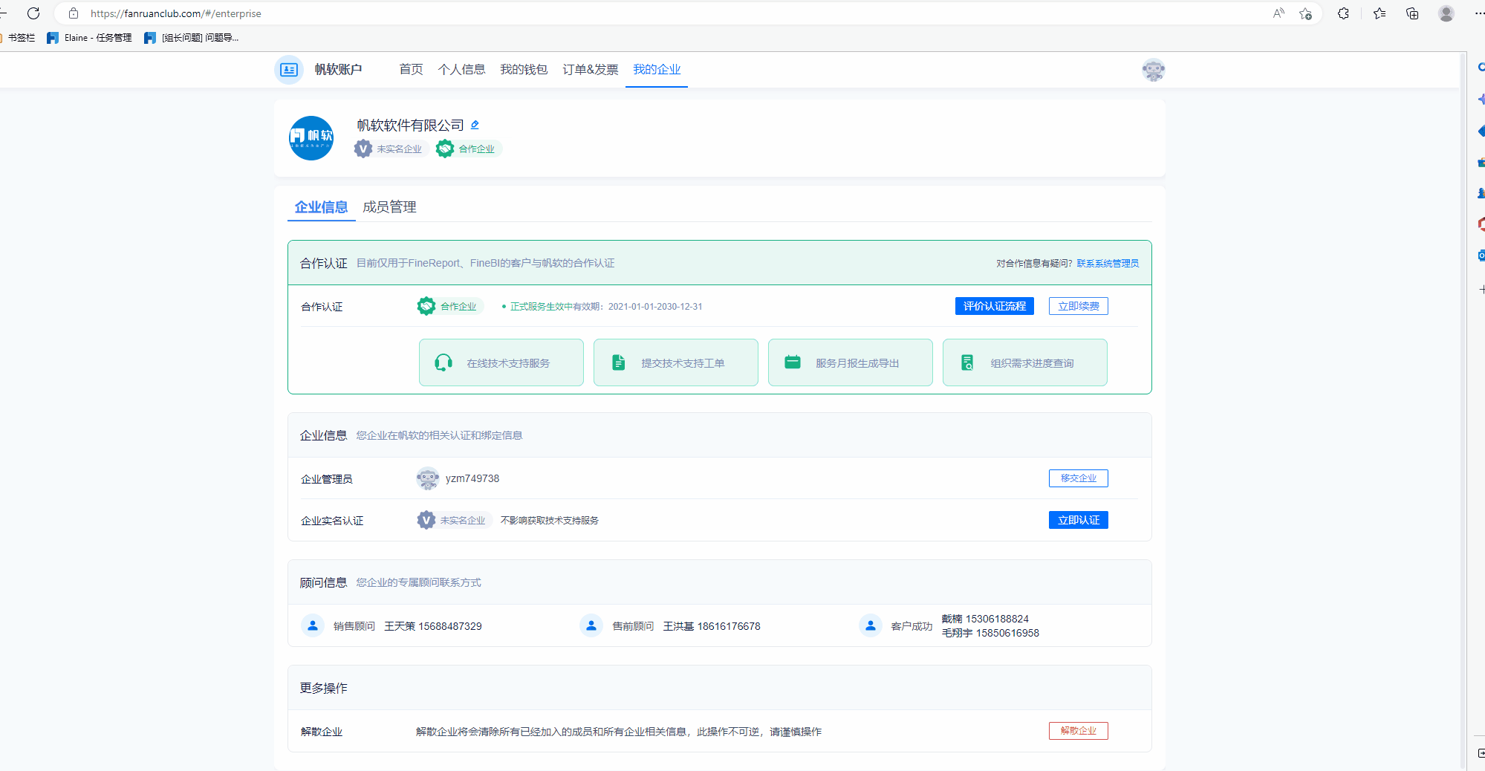Click the 您企业在帆软的相关认证和绑定信息 subtitle
The width and height of the screenshot is (1485, 771).
439,435
